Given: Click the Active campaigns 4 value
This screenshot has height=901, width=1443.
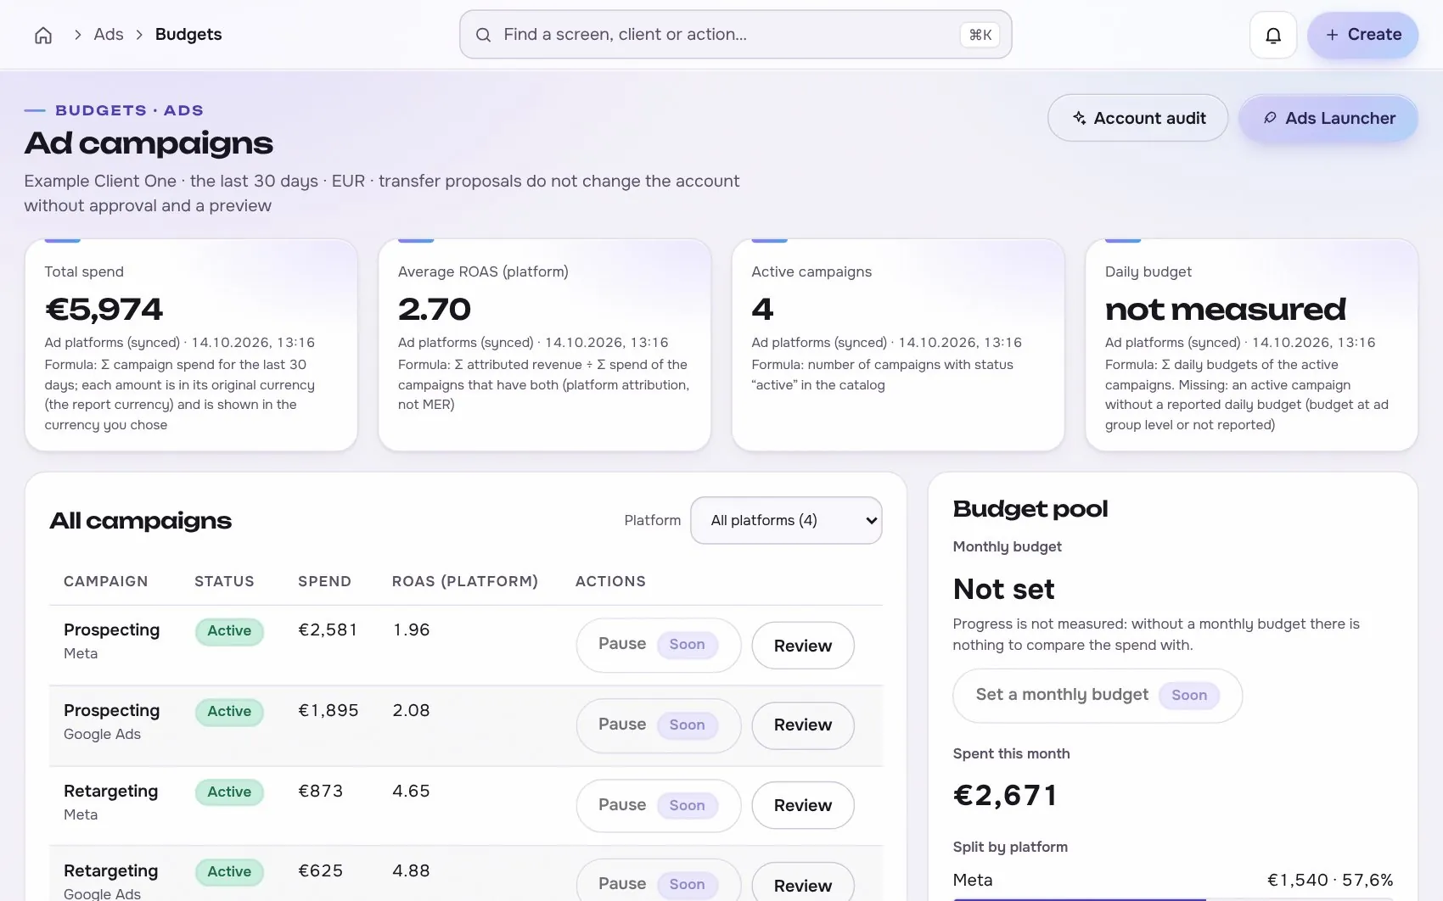Looking at the screenshot, I should [762, 310].
